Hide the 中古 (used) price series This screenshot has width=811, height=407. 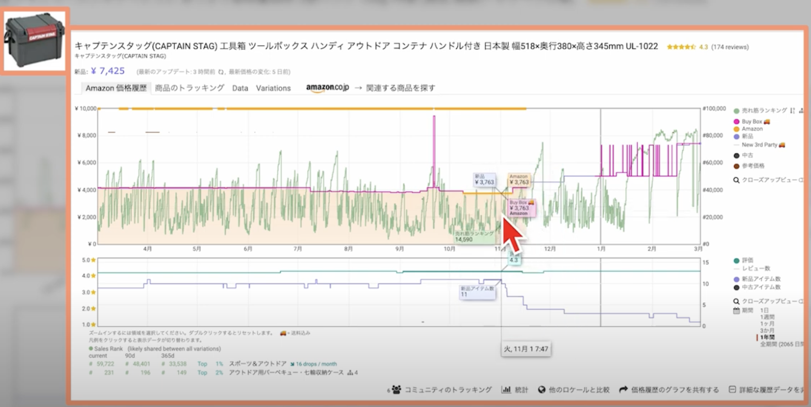(x=747, y=156)
